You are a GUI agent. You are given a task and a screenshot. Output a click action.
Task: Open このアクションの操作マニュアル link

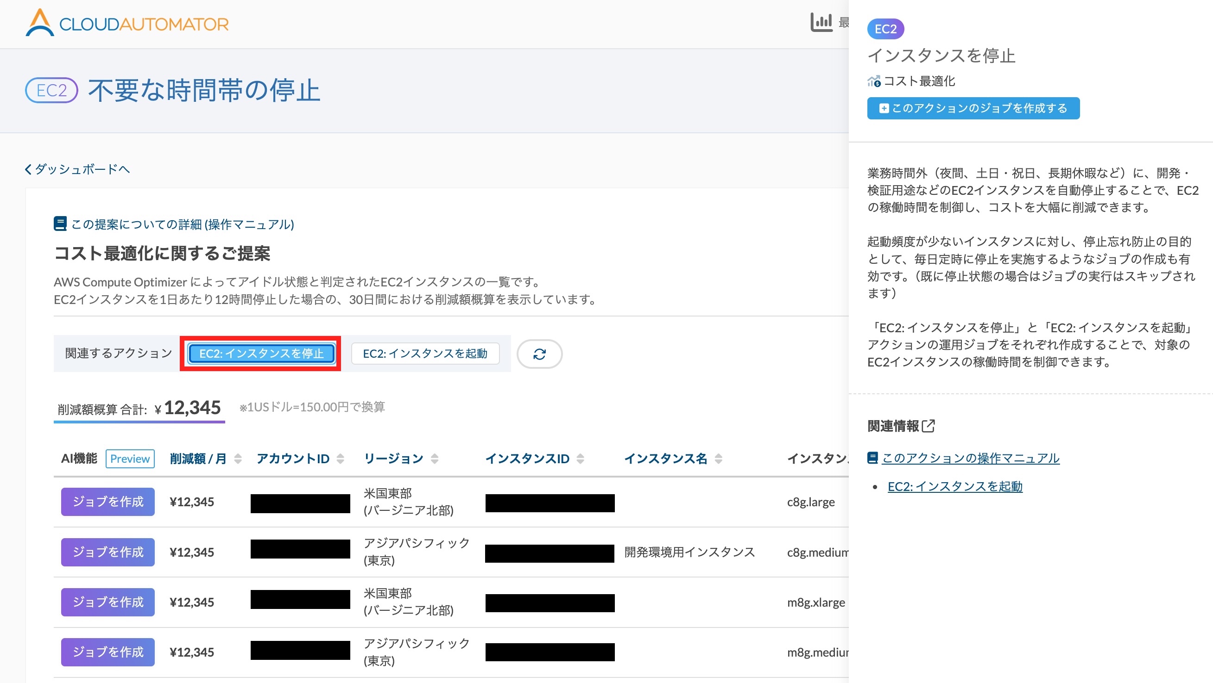click(971, 458)
